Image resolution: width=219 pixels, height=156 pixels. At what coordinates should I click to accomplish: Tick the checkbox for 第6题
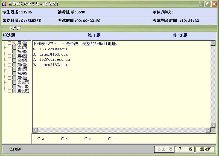click(10, 65)
